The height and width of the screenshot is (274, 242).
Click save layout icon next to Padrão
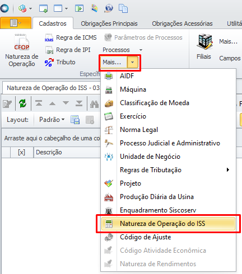coord(75,120)
